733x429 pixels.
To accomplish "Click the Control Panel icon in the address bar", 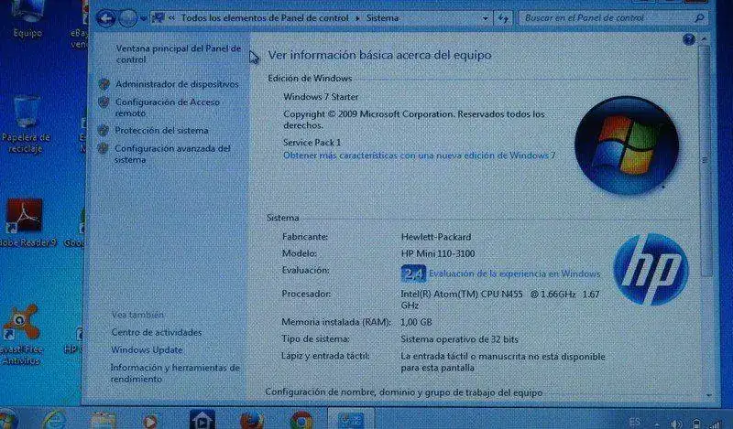I will (x=159, y=17).
